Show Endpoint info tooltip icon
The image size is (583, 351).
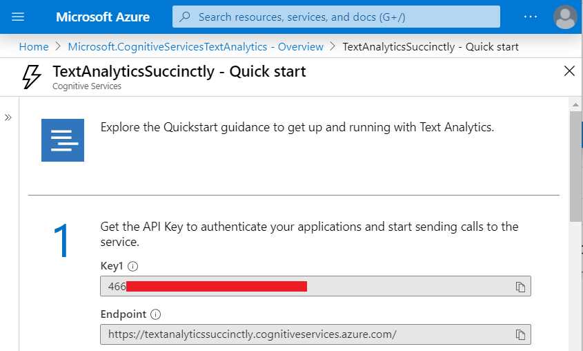click(155, 314)
